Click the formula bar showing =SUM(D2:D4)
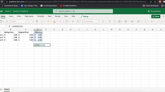 point(88,26)
